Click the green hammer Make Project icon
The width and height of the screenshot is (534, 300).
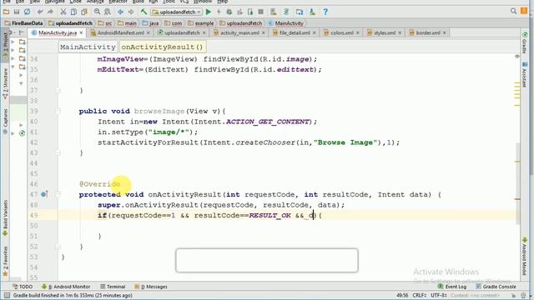(144, 12)
